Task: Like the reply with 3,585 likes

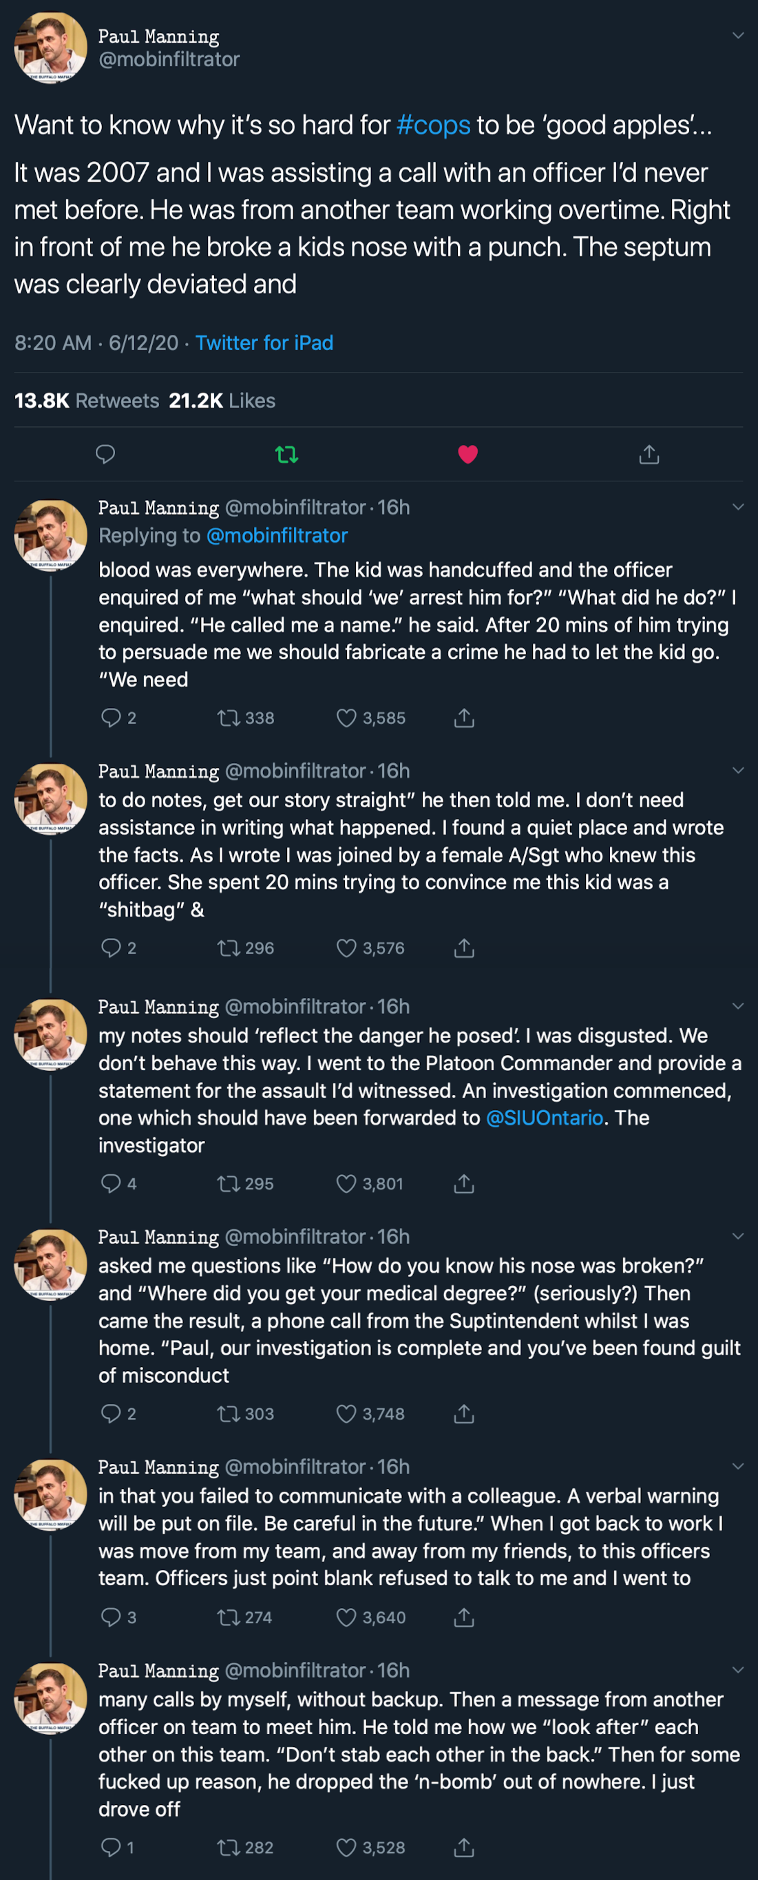Action: point(346,718)
